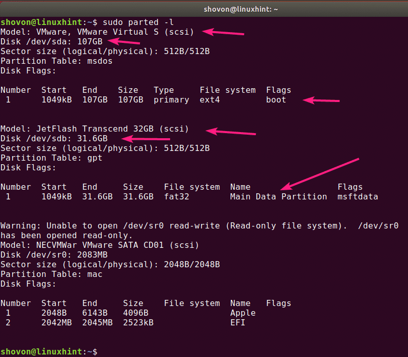The width and height of the screenshot is (408, 357).
Task: Click 'Partition Table: gpt' line
Action: (52, 158)
